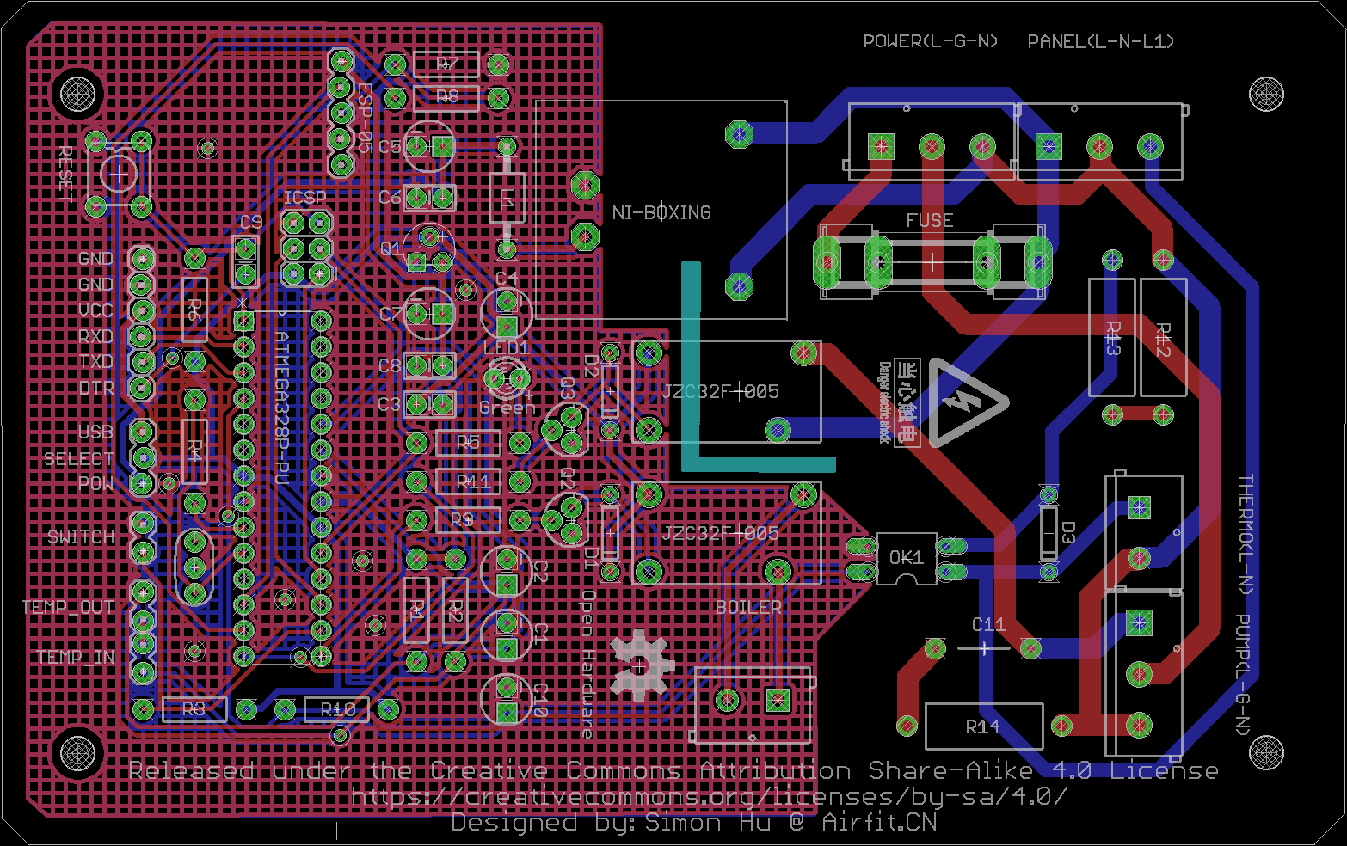Select capacitor C6
Image resolution: width=1347 pixels, height=846 pixels.
click(x=429, y=198)
